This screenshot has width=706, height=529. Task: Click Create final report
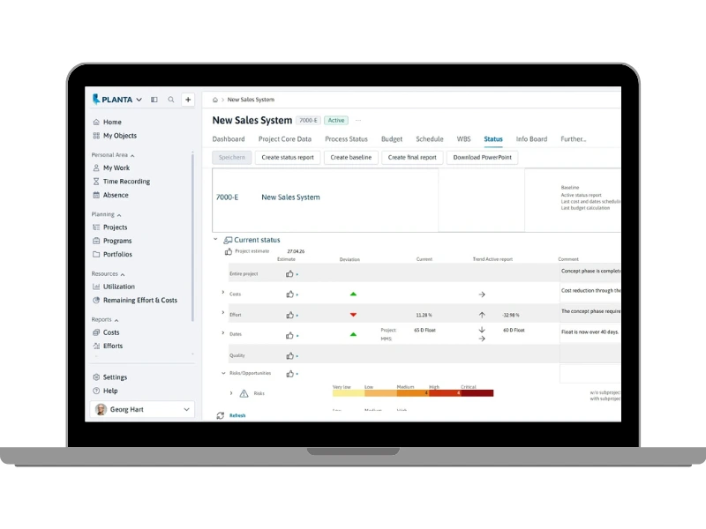point(412,158)
